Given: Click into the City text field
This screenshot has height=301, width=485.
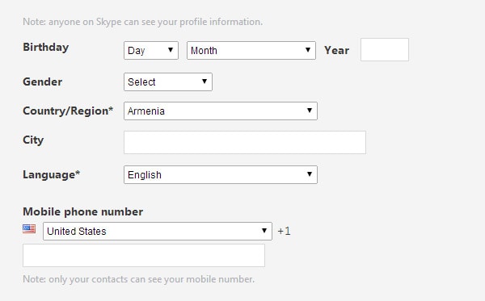Looking at the screenshot, I should [245, 142].
